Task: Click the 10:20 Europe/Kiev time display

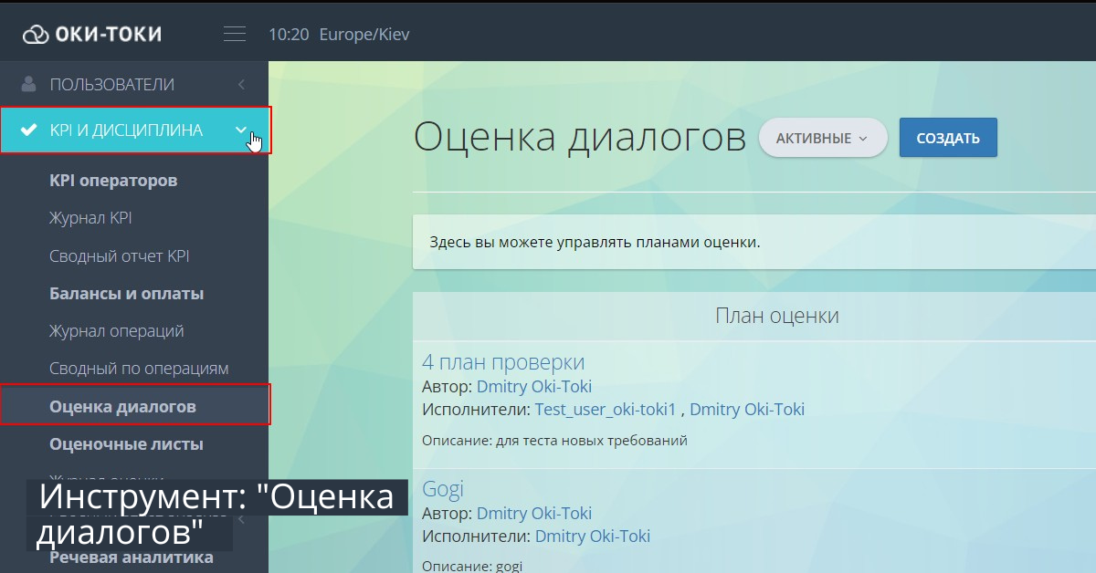Action: (339, 35)
